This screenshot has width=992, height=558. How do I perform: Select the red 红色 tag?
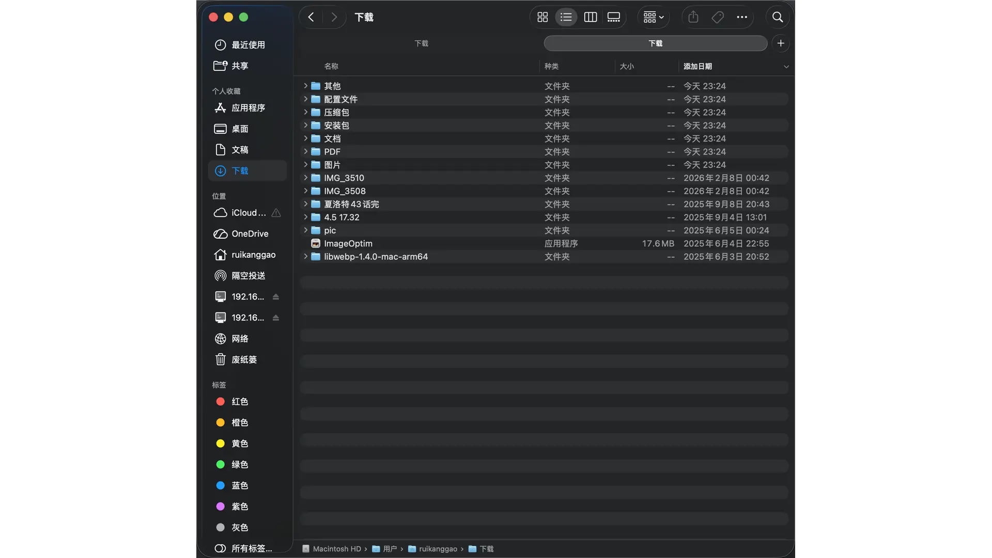point(239,401)
